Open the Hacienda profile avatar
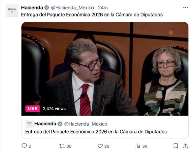This screenshot has width=194, height=153. 12,11
